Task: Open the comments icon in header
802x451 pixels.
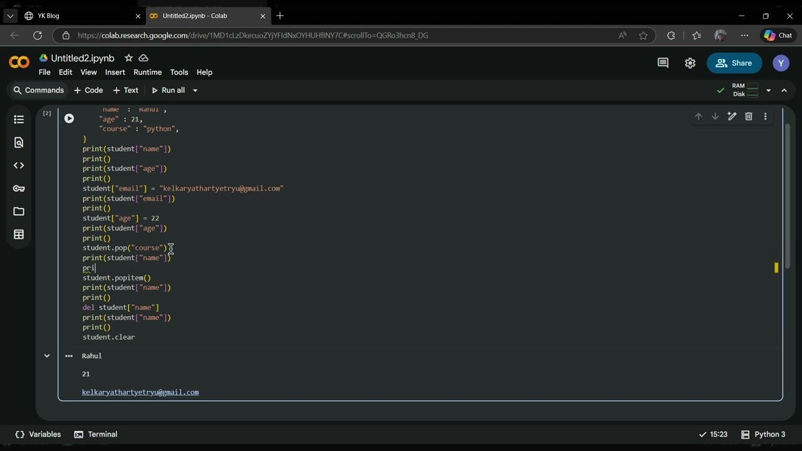Action: (663, 63)
